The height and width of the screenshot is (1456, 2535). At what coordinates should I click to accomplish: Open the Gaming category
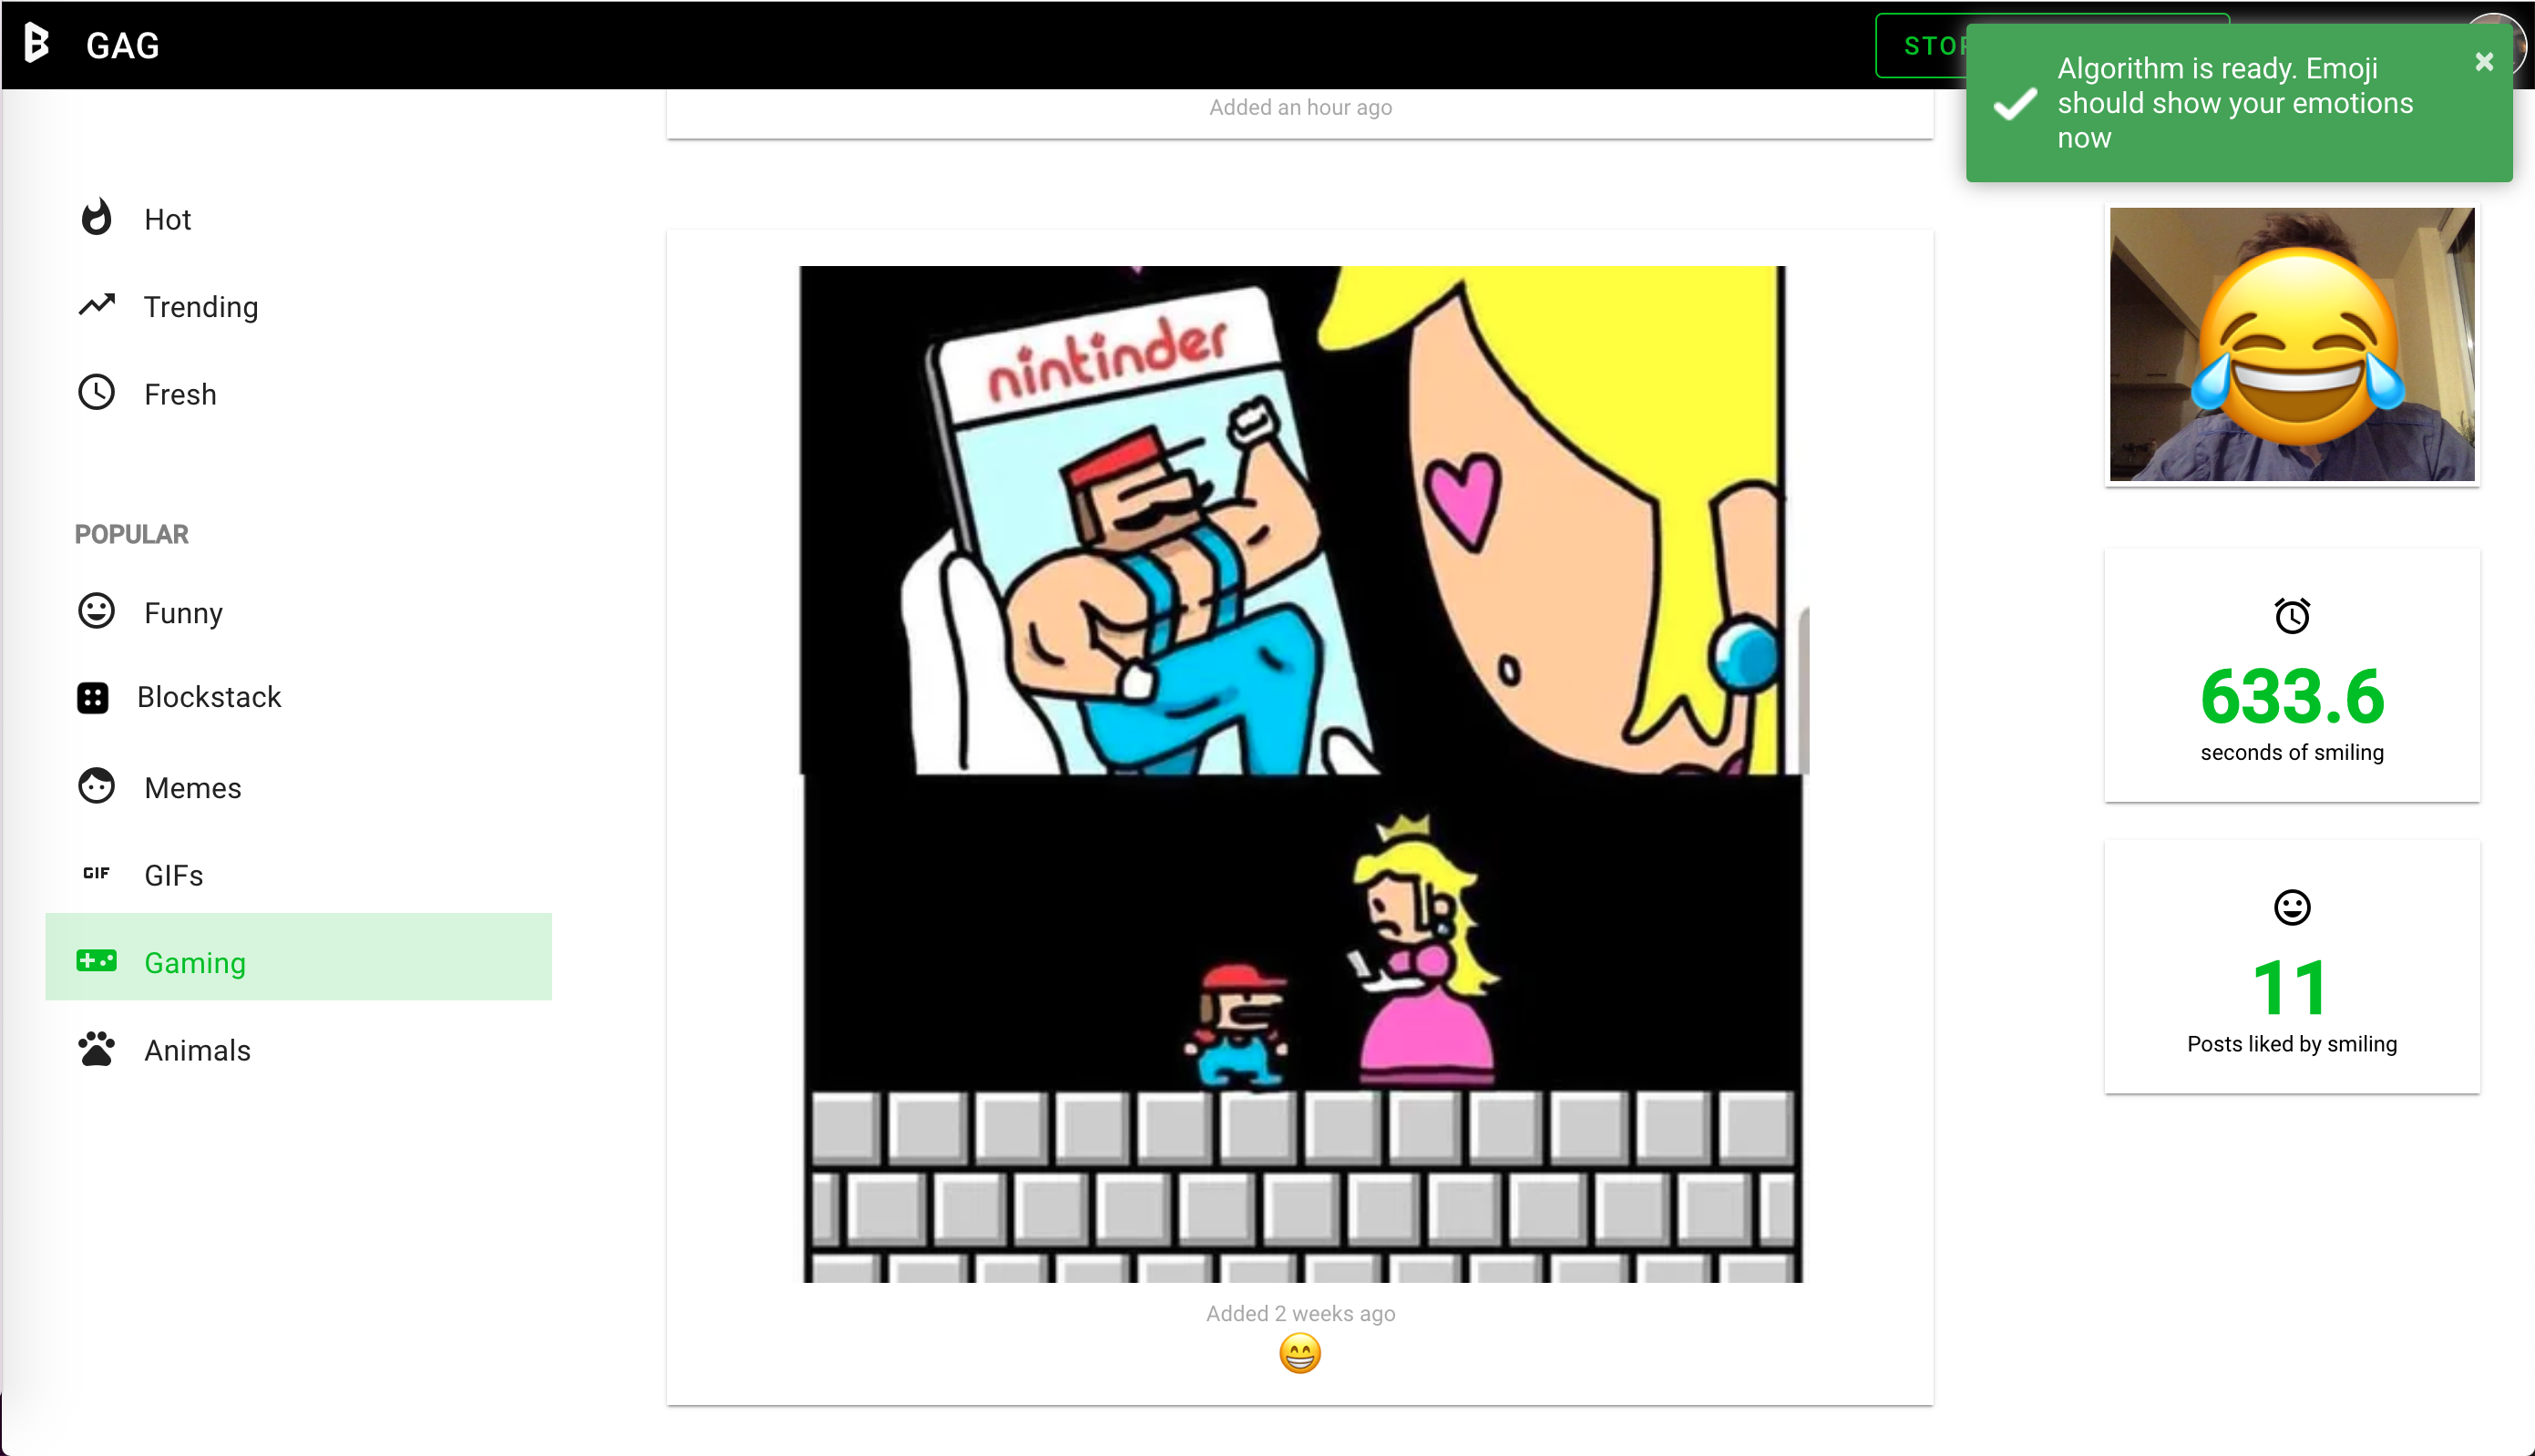[195, 962]
